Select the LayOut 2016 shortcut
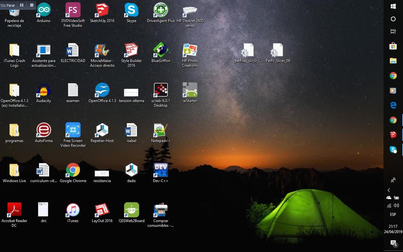The height and width of the screenshot is (252, 403). (102, 213)
